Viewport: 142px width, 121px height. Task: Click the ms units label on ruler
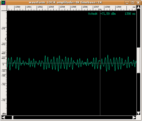pos(134,7)
